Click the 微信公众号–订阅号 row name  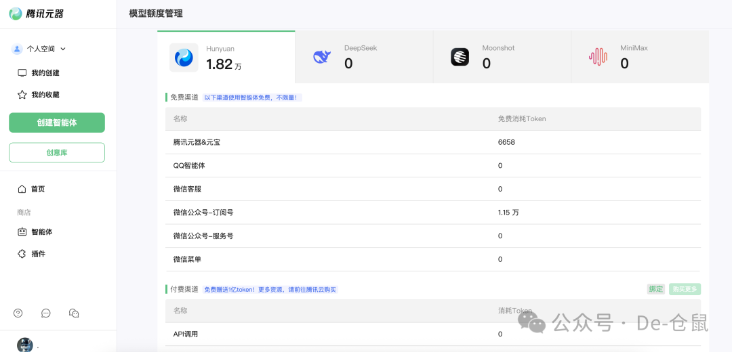[203, 212]
